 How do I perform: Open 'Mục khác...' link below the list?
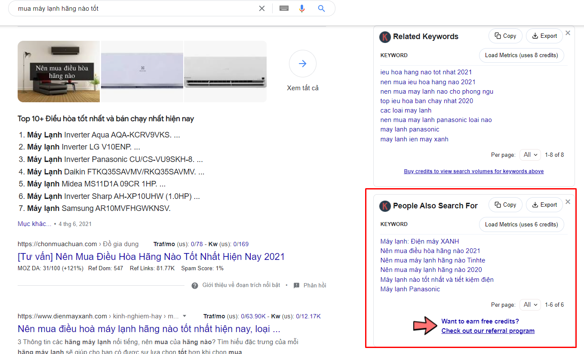coord(34,224)
